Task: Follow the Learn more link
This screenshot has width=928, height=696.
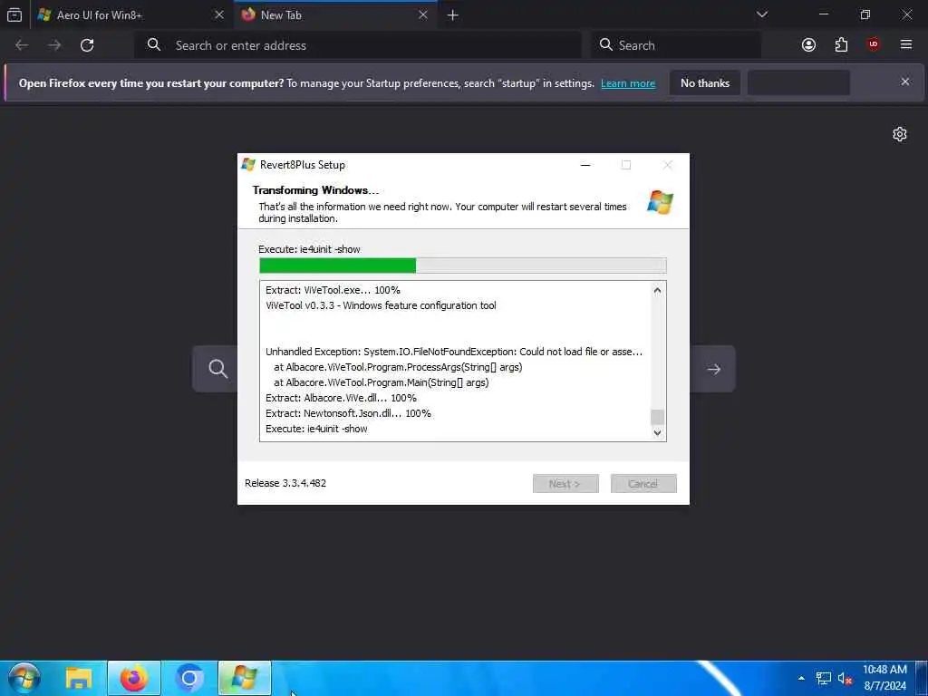Action: point(628,83)
